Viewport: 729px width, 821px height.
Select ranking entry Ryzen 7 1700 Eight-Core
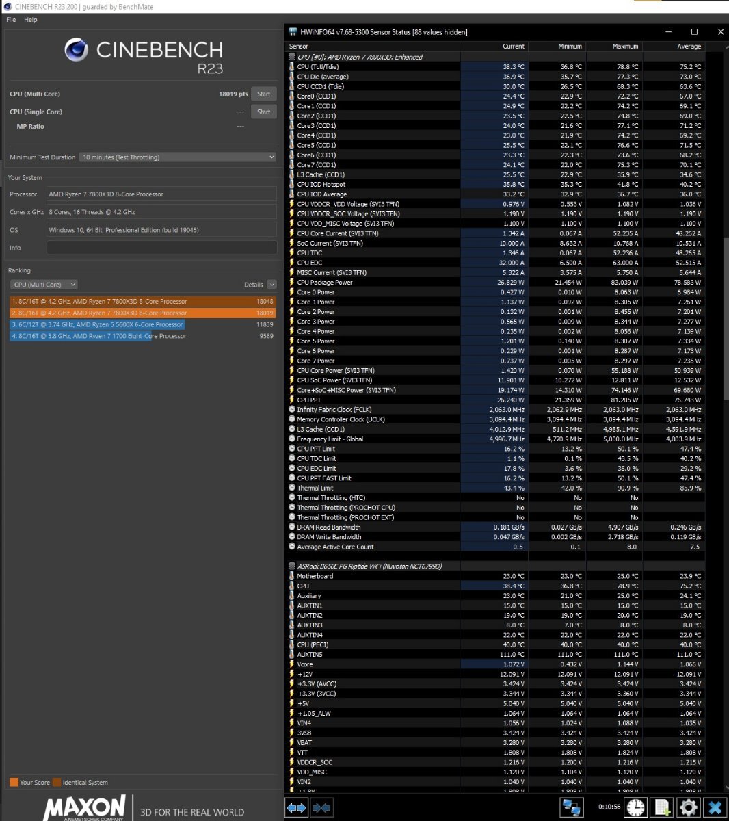(142, 336)
